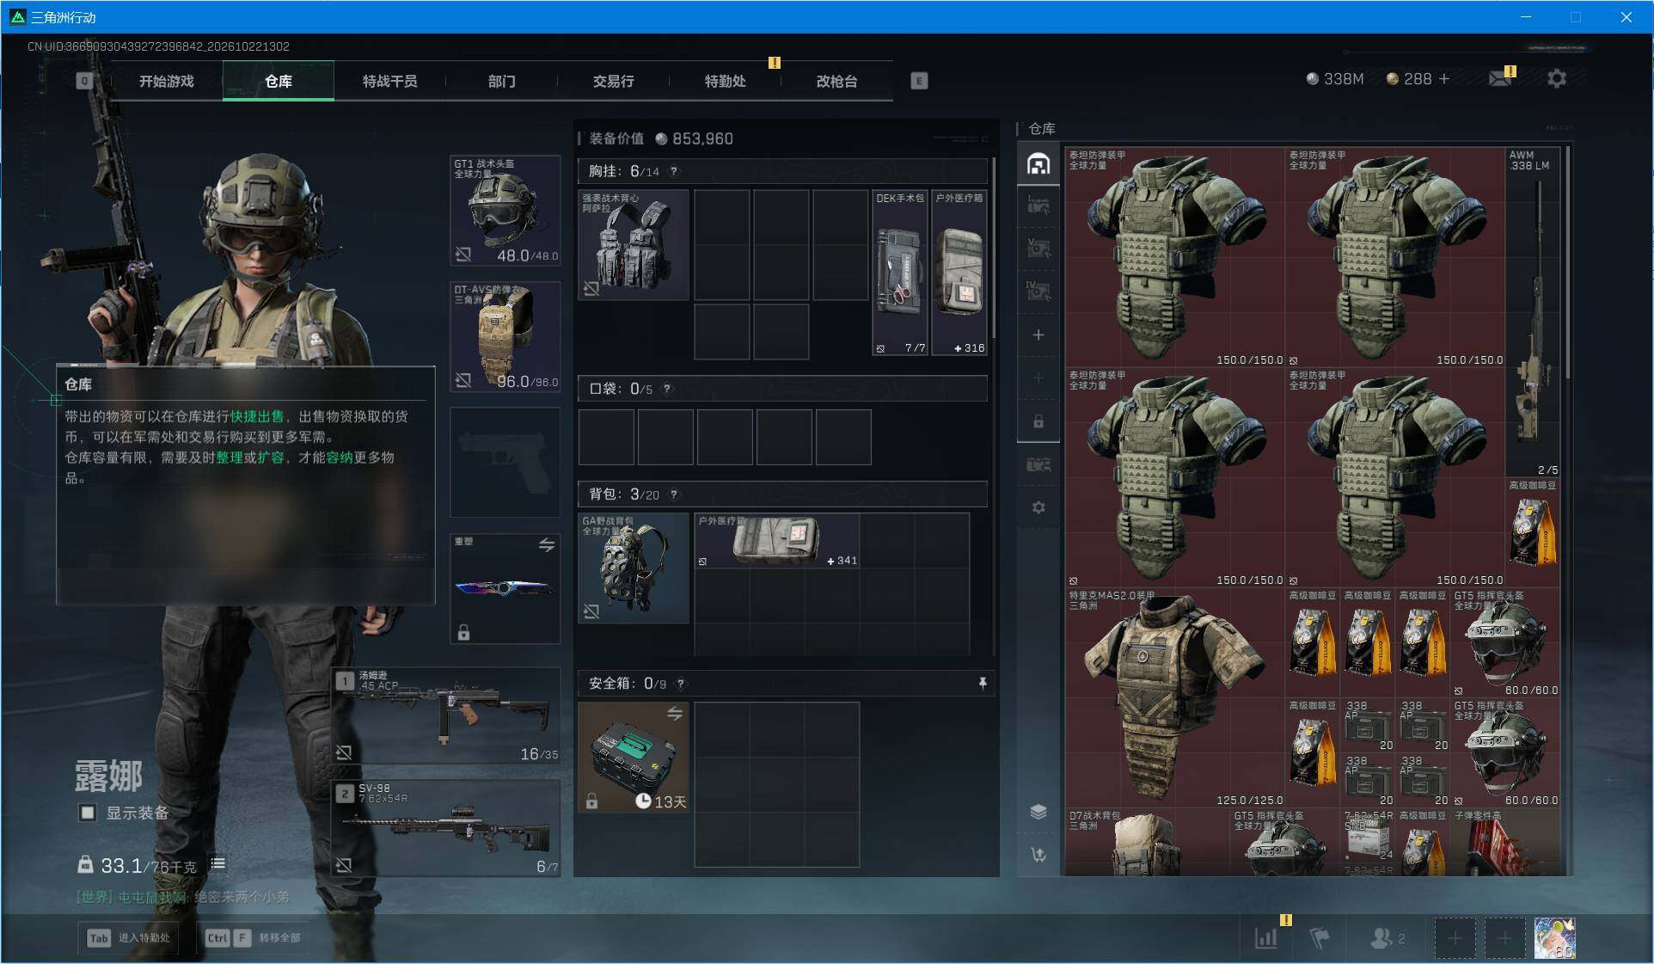Add a warehouse page with the plus icon
Image resolution: width=1654 pixels, height=964 pixels.
click(x=1038, y=335)
